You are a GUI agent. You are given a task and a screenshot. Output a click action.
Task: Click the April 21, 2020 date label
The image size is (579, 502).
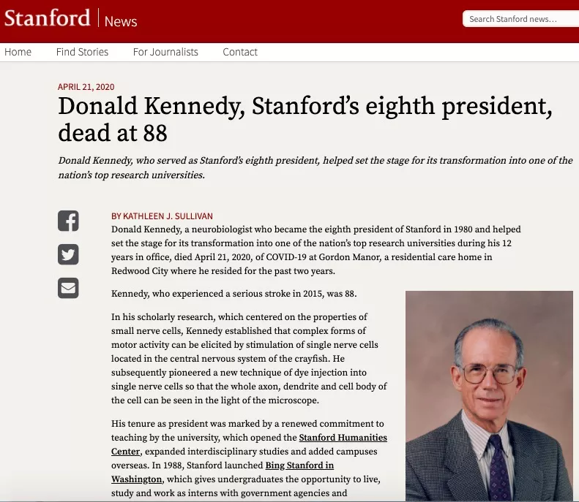pyautogui.click(x=86, y=87)
